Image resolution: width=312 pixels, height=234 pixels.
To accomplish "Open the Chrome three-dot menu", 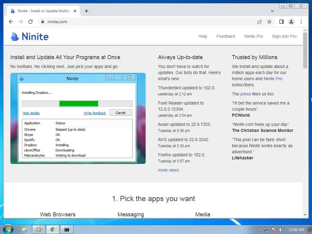I will [x=301, y=22].
